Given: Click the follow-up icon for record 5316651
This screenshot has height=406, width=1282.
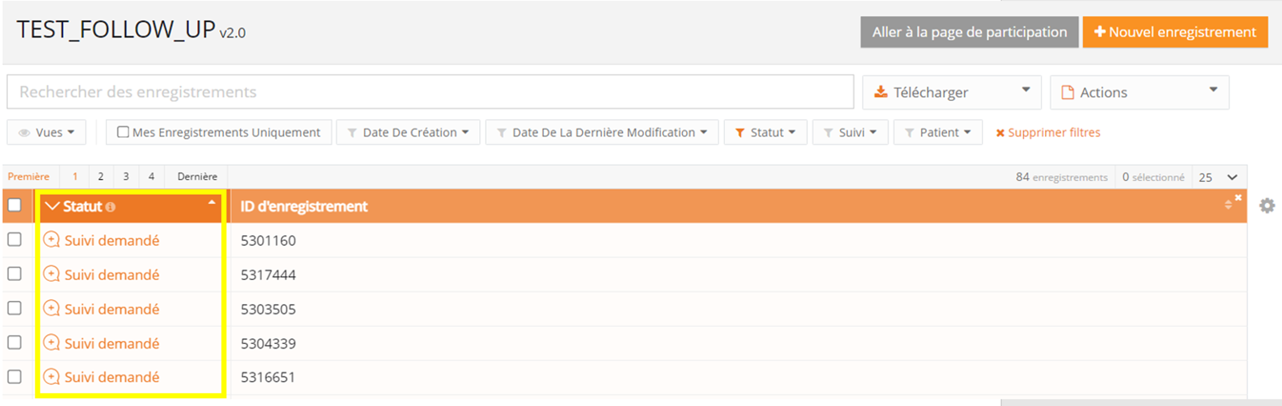Looking at the screenshot, I should (51, 377).
